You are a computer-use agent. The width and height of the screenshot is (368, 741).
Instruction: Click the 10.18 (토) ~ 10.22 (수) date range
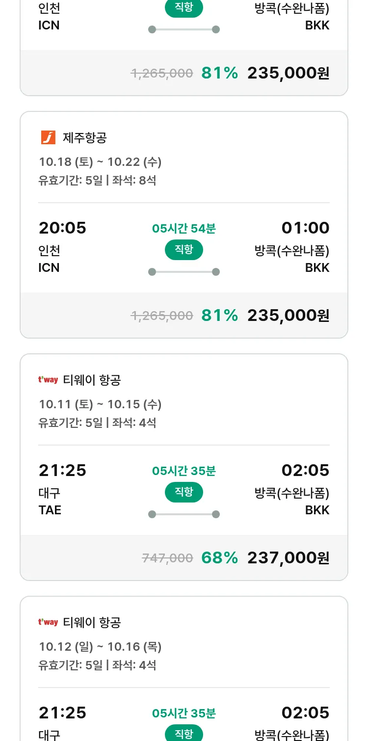100,162
